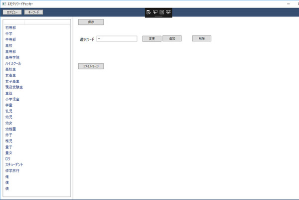Select the 乳児 list entry
This screenshot has height=200, width=299.
(x=9, y=111)
